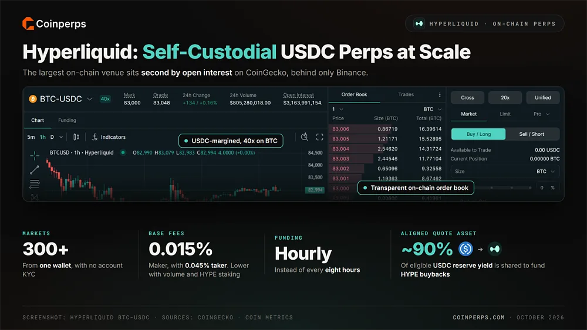The width and height of the screenshot is (587, 330).
Task: Select the crosshair drawing tool
Action: pos(35,155)
